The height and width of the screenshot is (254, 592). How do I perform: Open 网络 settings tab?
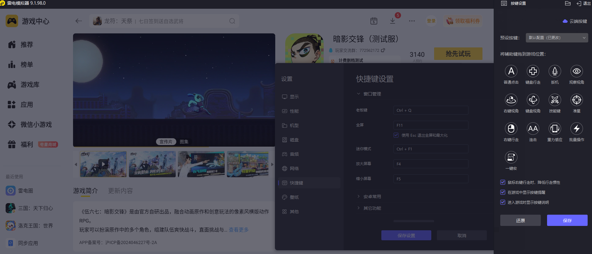pos(309,169)
